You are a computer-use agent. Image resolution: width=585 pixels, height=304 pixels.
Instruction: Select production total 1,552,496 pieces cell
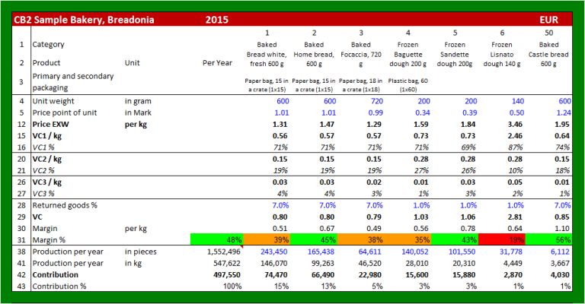point(221,252)
